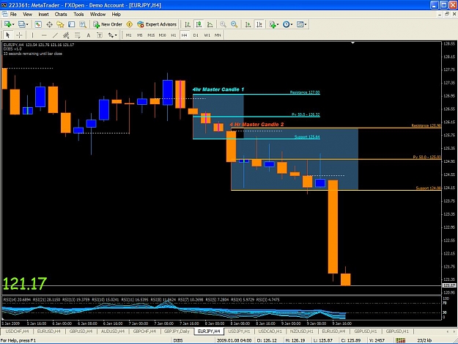458x344 pixels.
Task: Switch timeframe to M5
Action: pyautogui.click(x=140, y=35)
